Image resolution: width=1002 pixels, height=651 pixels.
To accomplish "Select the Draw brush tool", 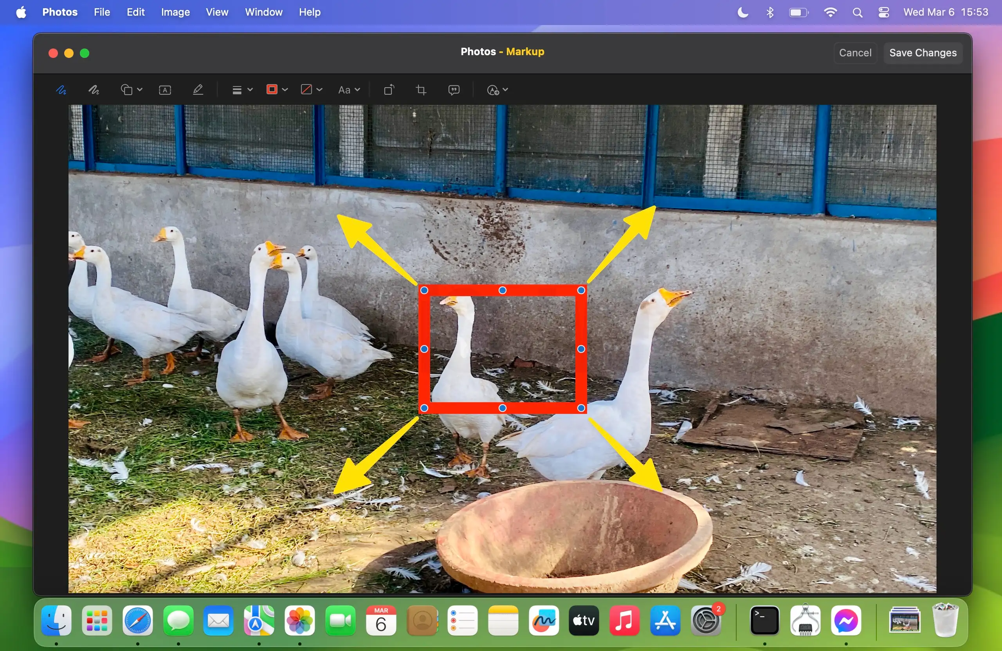I will coord(94,90).
